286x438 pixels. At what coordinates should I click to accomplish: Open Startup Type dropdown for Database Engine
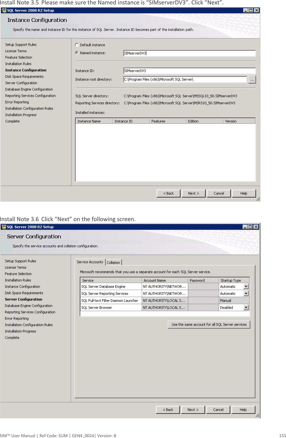click(246, 287)
